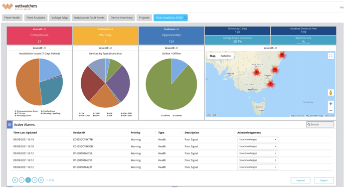Viewport: 345px width, 188px height.
Task: Click the Expand button
Action: tap(300, 180)
